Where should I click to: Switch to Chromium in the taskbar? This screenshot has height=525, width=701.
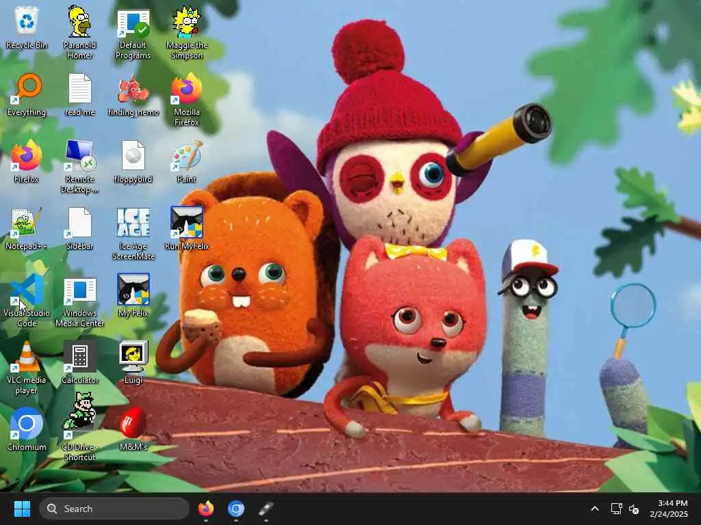(x=236, y=509)
